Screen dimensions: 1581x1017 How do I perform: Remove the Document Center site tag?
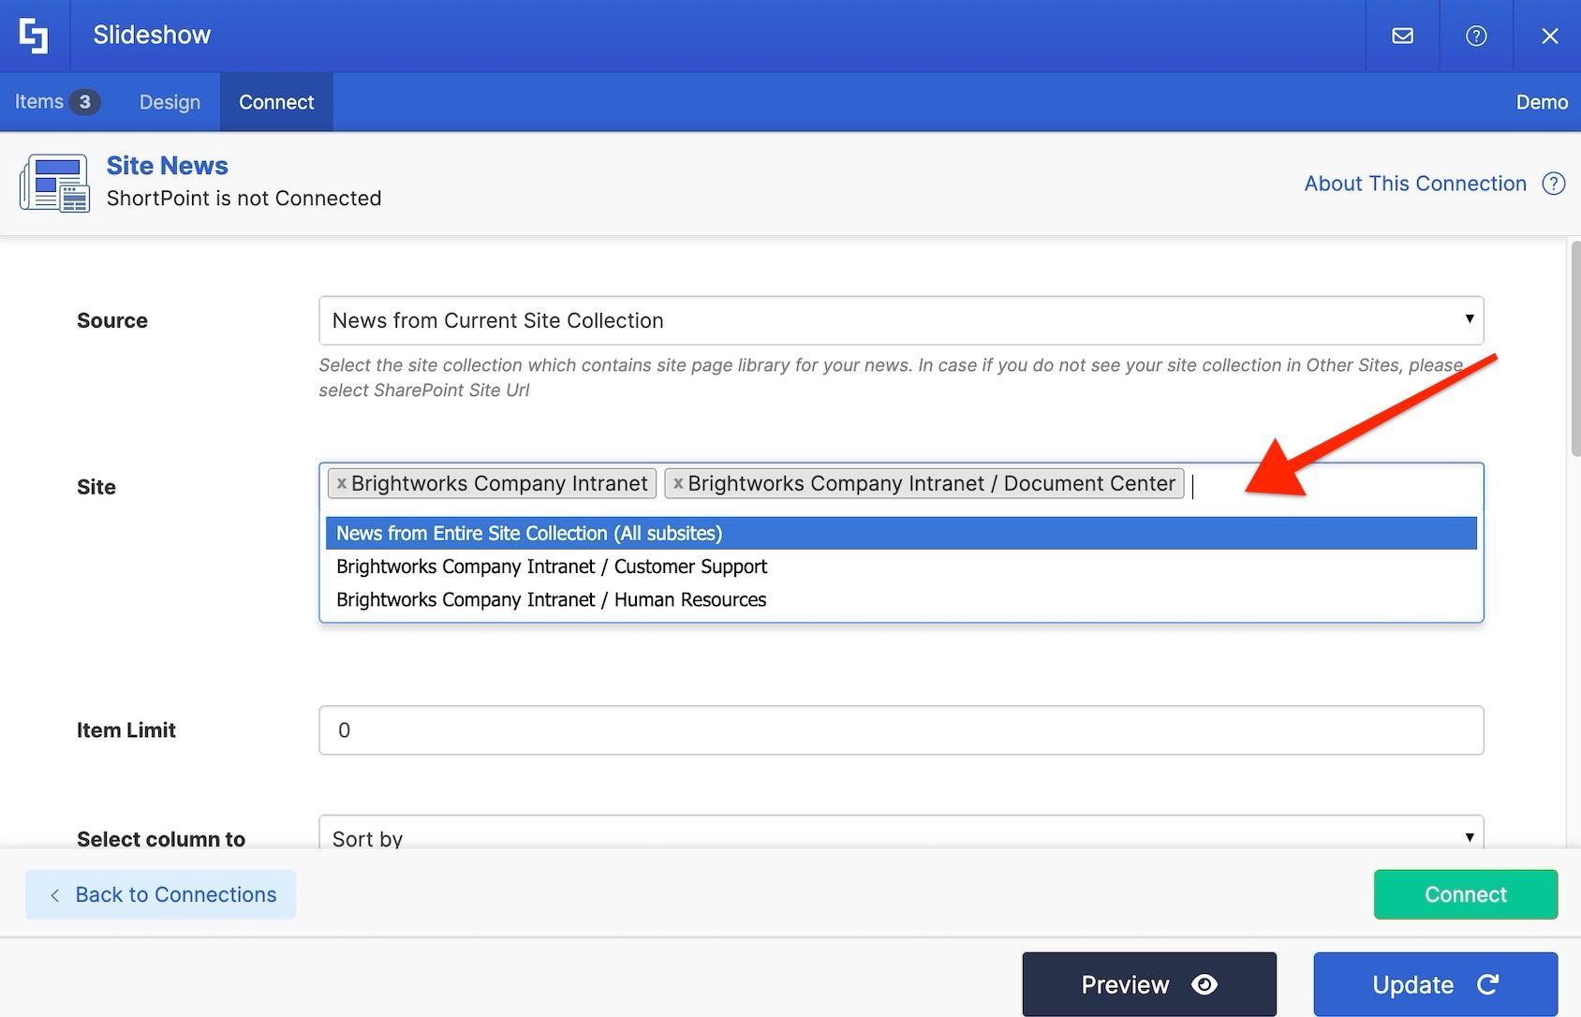678,483
